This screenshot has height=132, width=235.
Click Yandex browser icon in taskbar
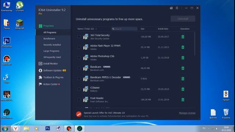click(15, 129)
